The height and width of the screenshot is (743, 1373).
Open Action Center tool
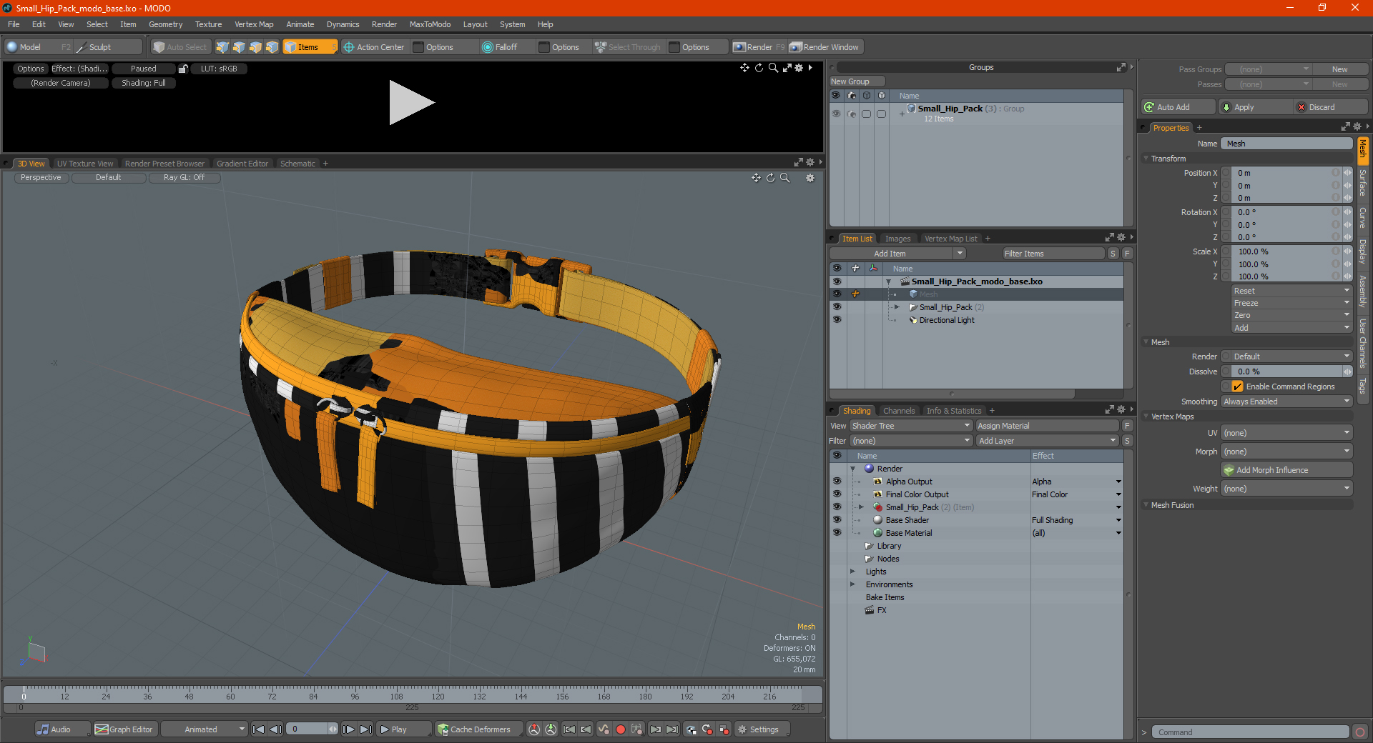[x=375, y=47]
